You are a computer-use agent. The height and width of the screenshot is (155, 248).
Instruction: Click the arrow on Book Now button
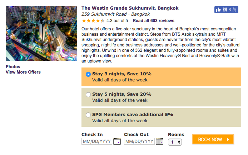[228, 139]
